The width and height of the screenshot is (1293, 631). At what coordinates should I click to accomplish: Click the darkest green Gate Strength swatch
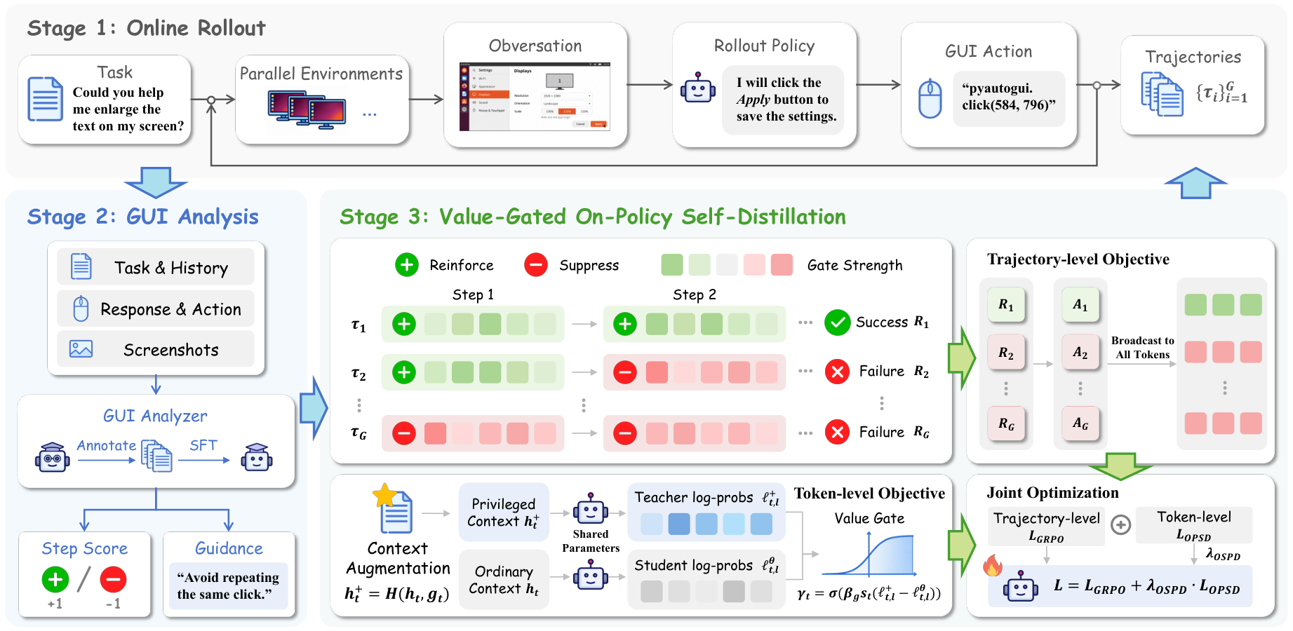[x=672, y=265]
